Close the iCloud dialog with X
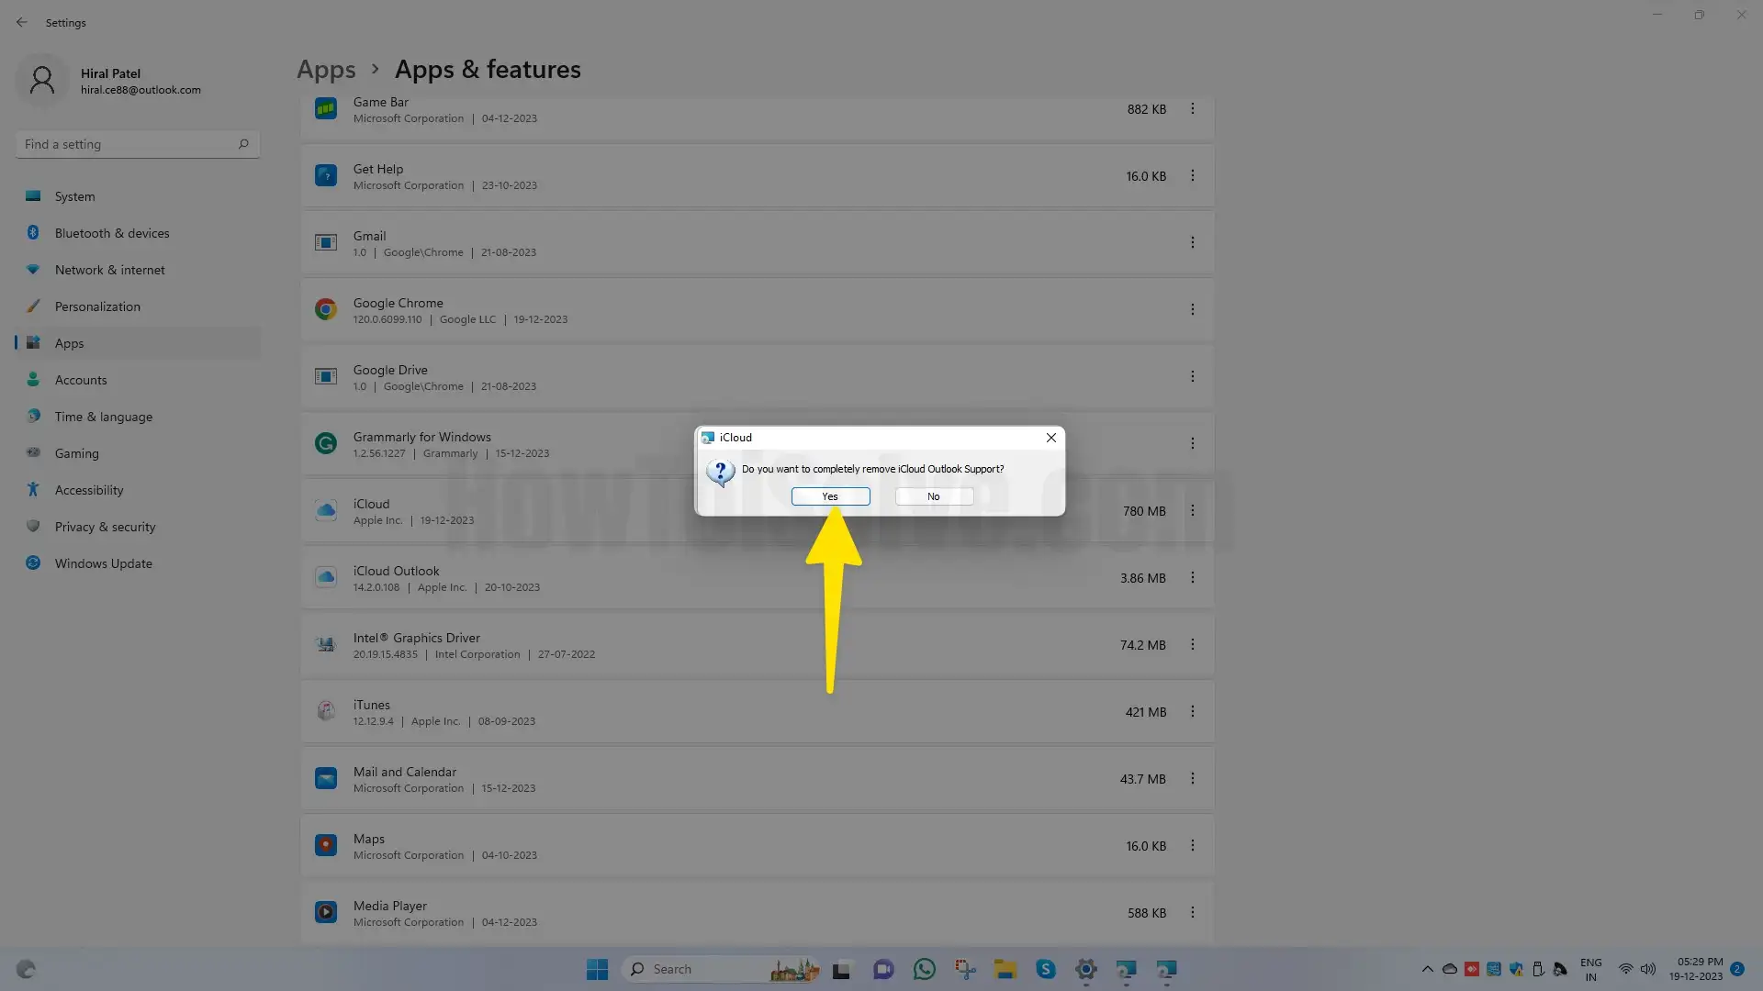Image resolution: width=1763 pixels, height=991 pixels. click(x=1051, y=438)
